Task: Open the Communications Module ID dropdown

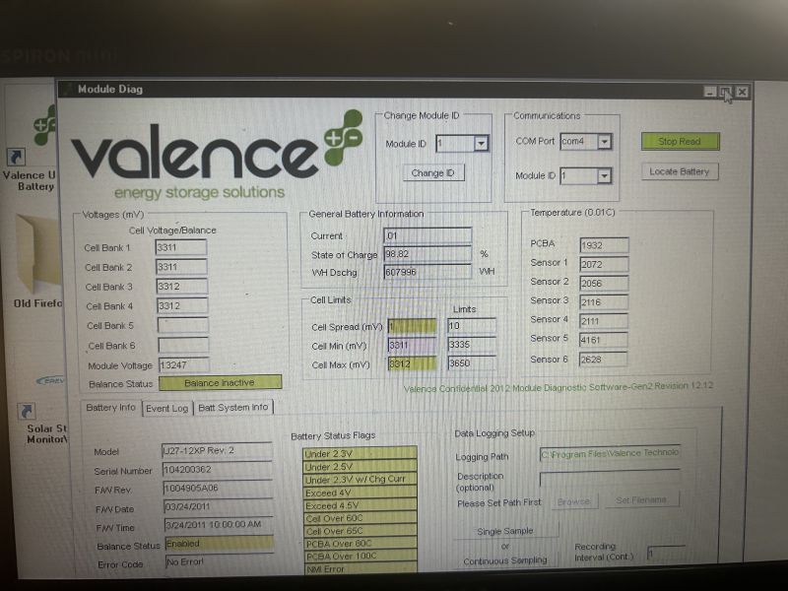Action: (x=605, y=176)
